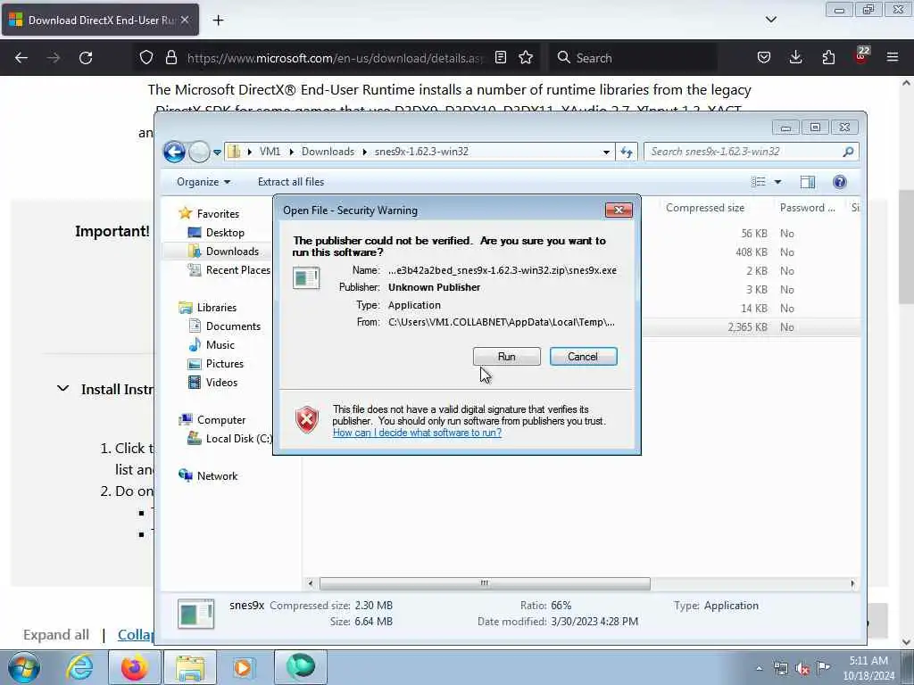Screen dimensions: 914x685
Task: Close the Download DirectX End-User tab
Action: [184, 20]
